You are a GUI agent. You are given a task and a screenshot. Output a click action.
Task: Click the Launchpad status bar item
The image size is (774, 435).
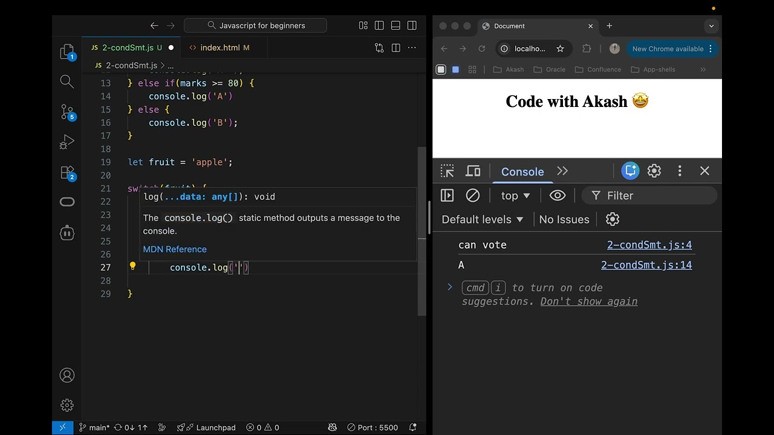point(206,427)
